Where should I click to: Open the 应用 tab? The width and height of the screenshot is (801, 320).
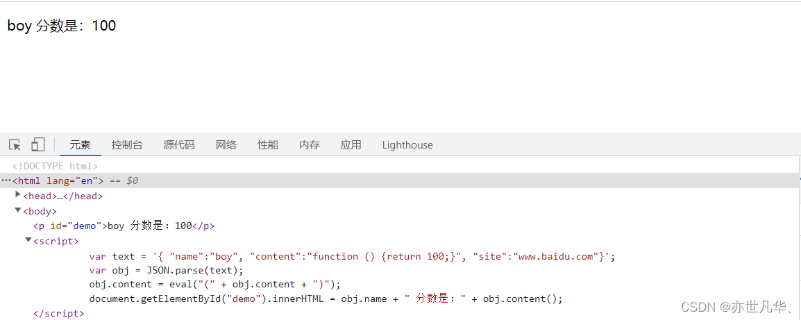coord(351,145)
